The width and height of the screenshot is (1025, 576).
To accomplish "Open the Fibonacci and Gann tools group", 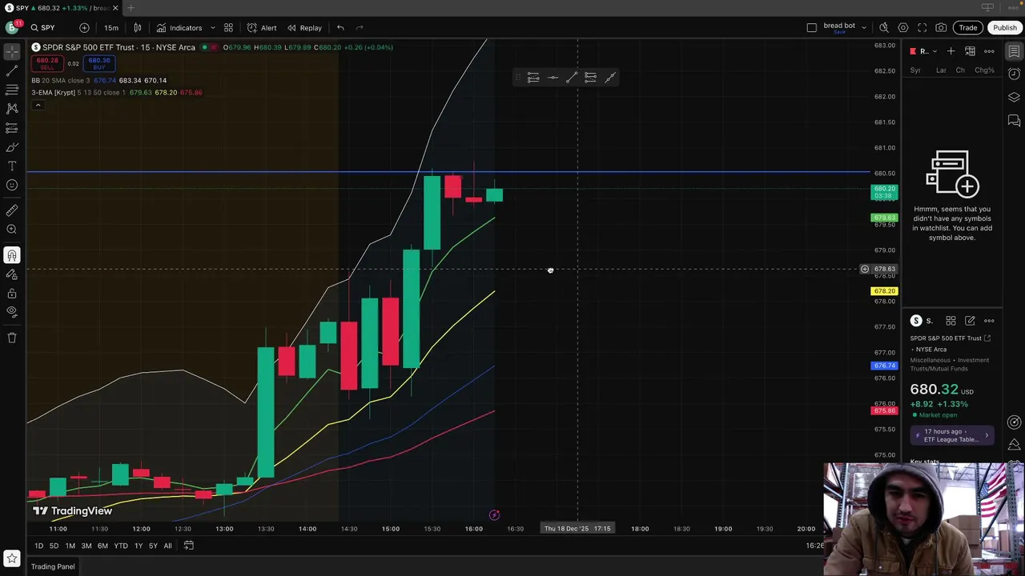I will tap(12, 90).
